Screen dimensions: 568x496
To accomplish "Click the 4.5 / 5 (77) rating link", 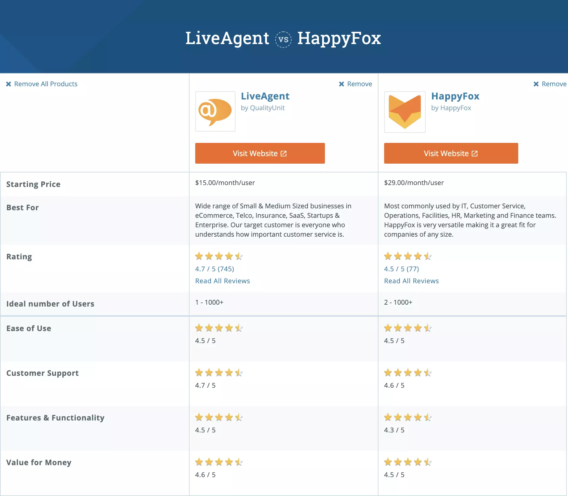I will point(401,269).
